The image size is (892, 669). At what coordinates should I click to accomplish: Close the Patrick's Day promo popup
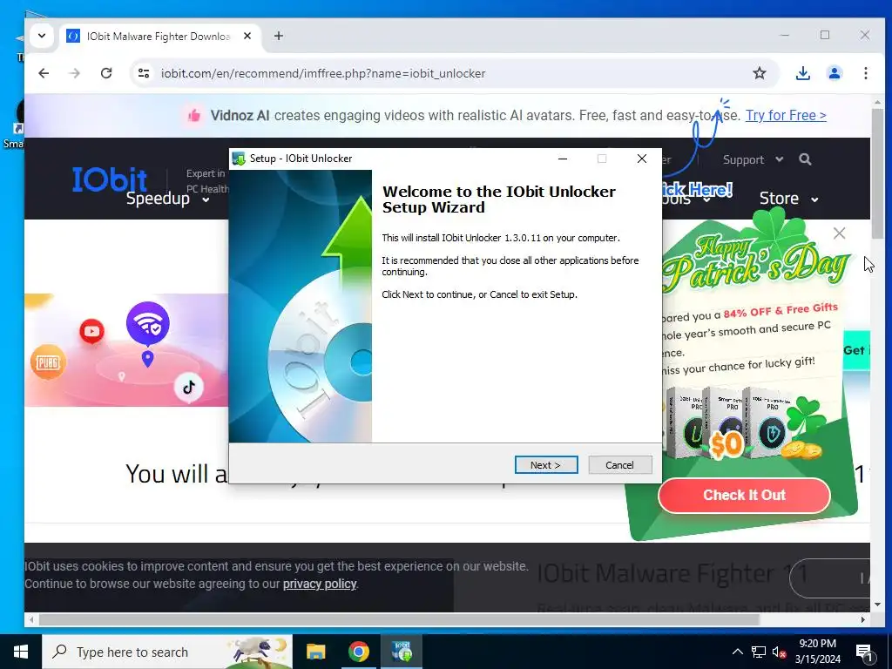click(x=839, y=233)
